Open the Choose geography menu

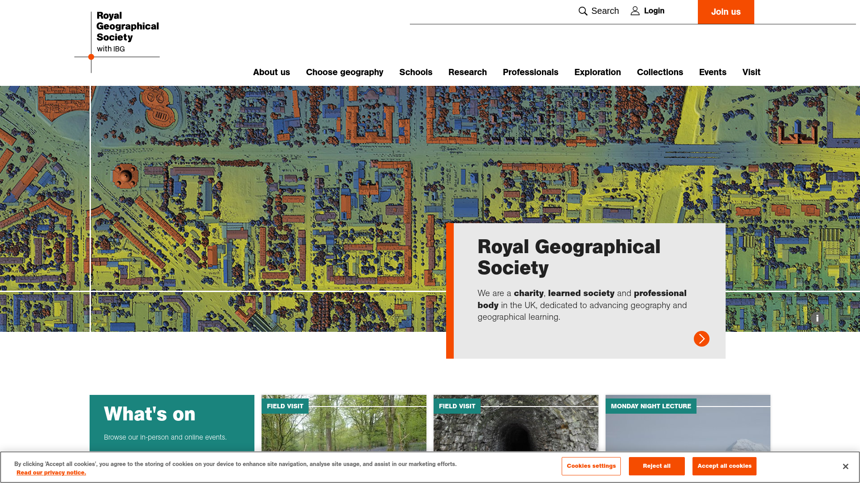344,72
